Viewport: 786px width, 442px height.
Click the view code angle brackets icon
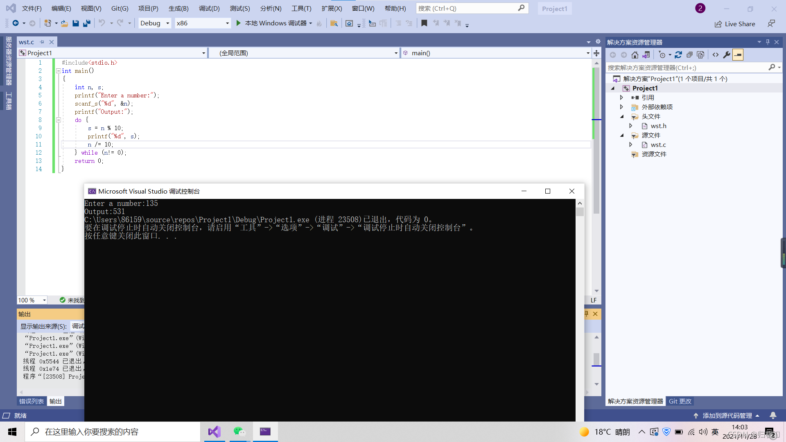click(716, 55)
